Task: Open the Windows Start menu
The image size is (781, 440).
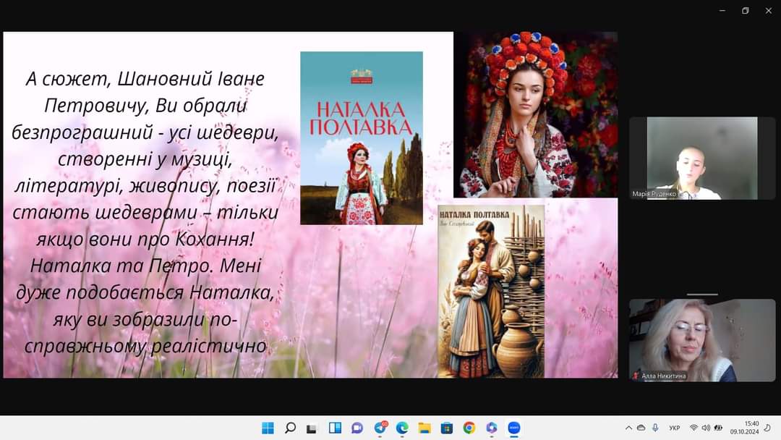Action: (268, 428)
